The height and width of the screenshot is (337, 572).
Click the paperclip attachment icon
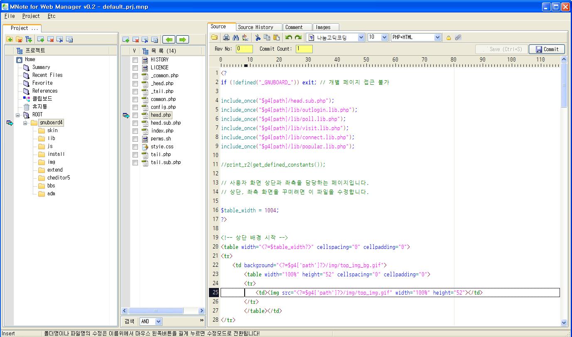point(458,37)
